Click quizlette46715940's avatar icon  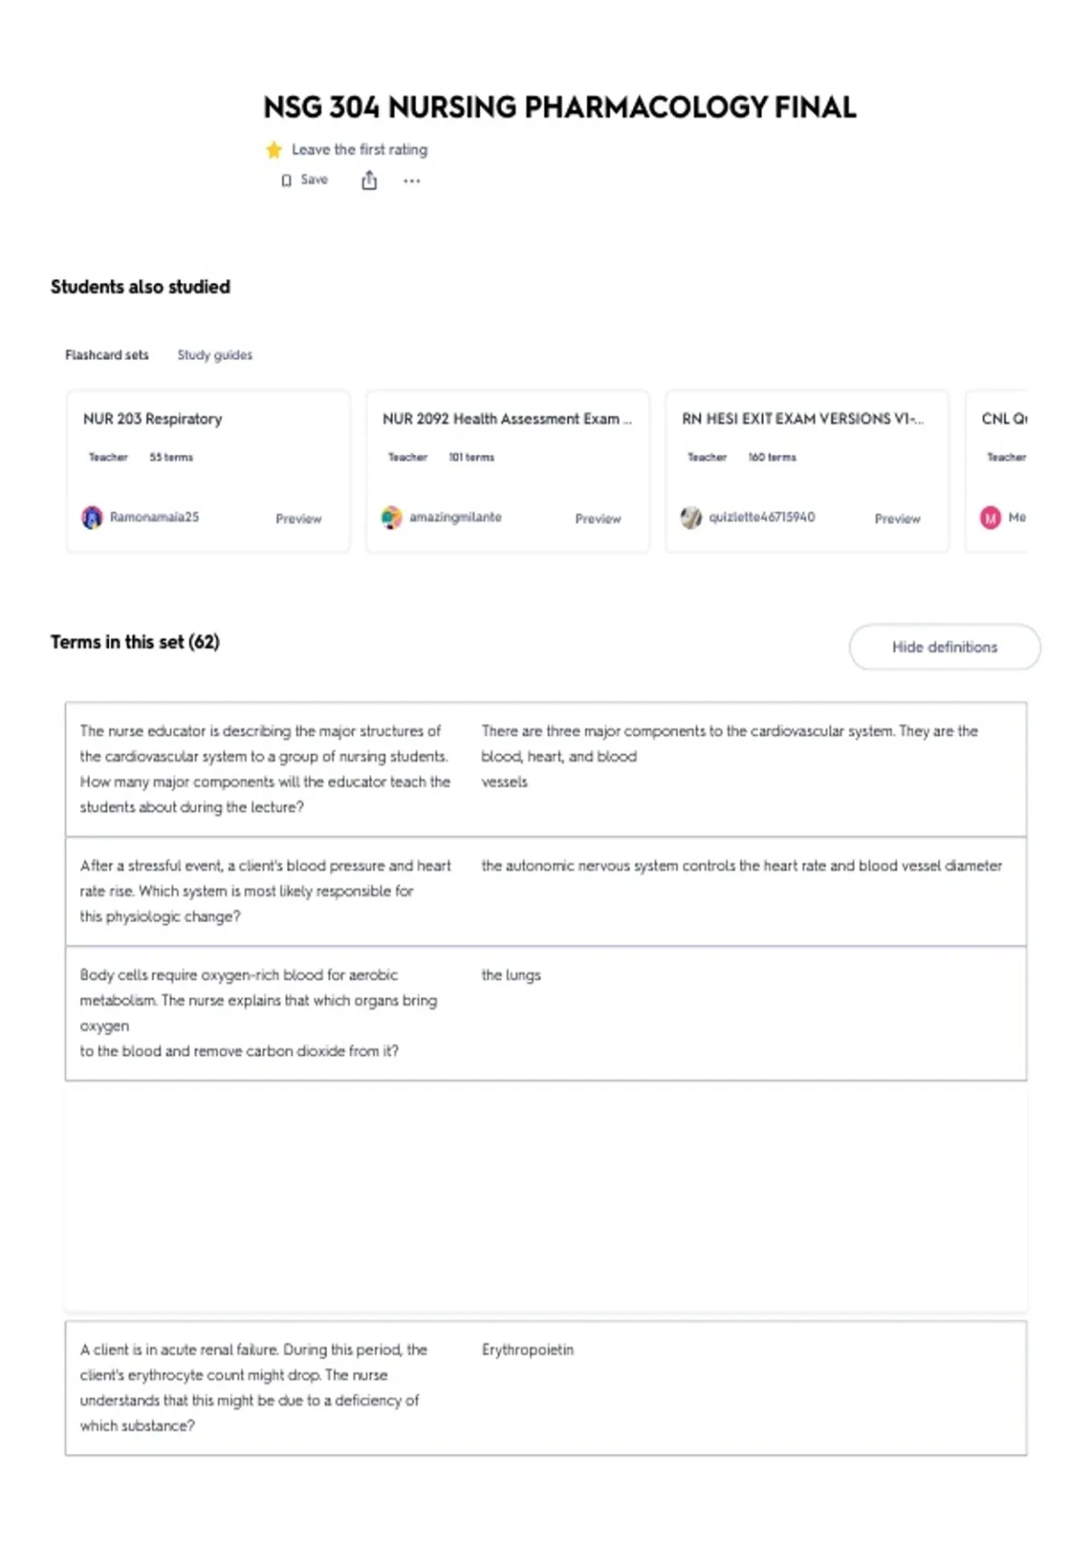click(691, 517)
